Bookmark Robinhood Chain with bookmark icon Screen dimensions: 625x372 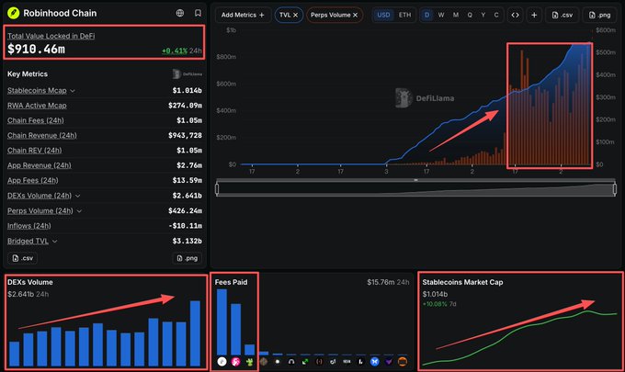pyautogui.click(x=198, y=13)
